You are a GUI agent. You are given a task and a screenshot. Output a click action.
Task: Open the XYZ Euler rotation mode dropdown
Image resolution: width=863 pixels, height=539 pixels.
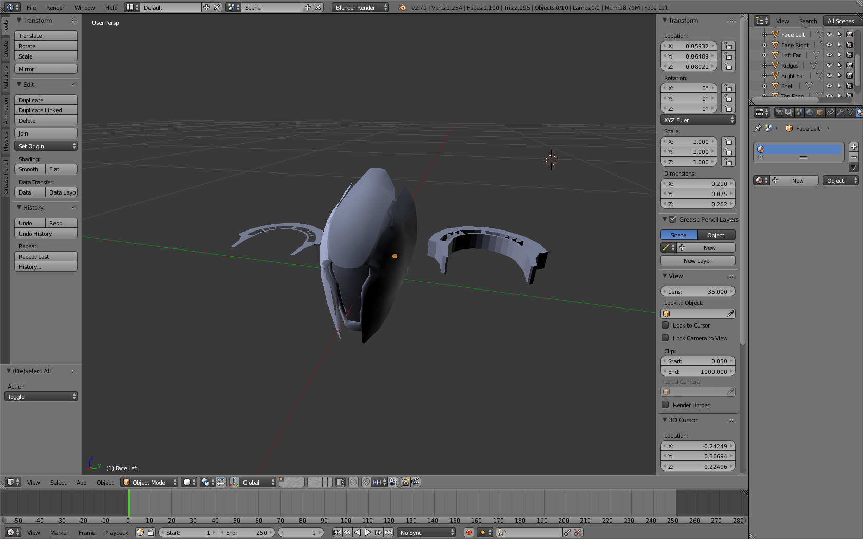[698, 120]
